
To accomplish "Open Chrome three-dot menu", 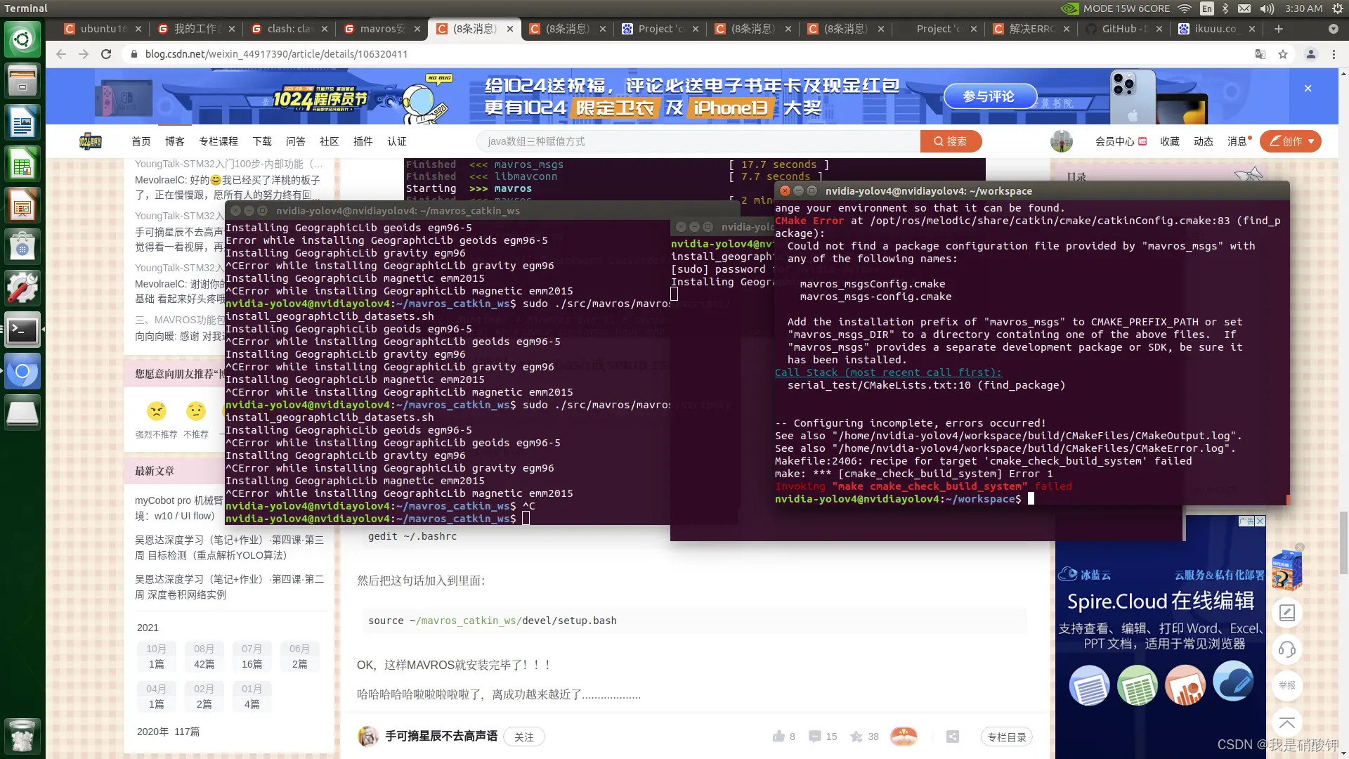I will 1334,54.
